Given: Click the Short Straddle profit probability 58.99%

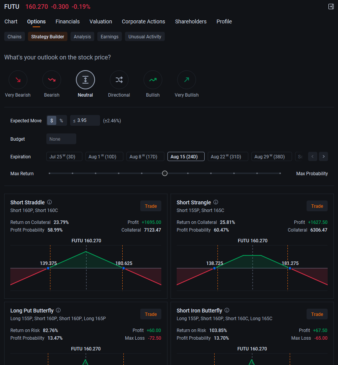Looking at the screenshot, I should (55, 230).
